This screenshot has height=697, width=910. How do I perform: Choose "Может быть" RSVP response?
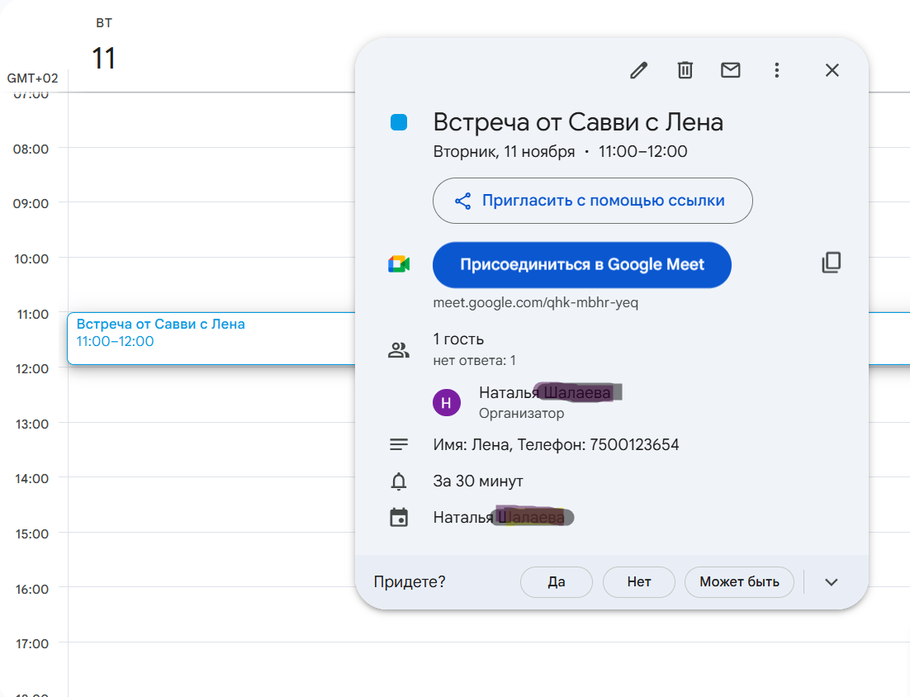(x=739, y=582)
